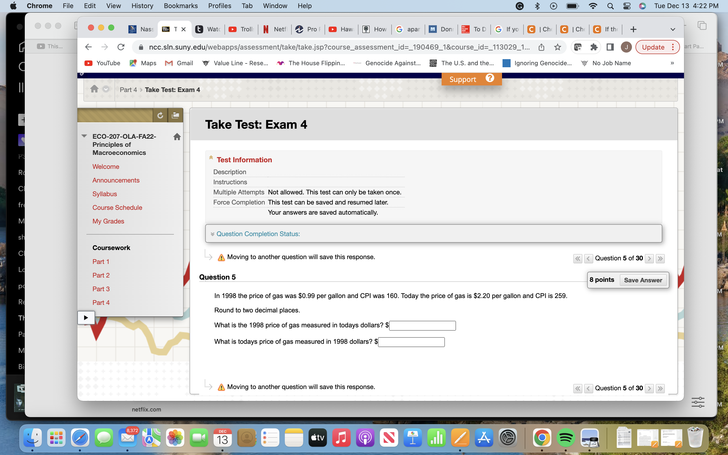
Task: Open the Chrome extensions puzzle icon
Action: [x=594, y=47]
